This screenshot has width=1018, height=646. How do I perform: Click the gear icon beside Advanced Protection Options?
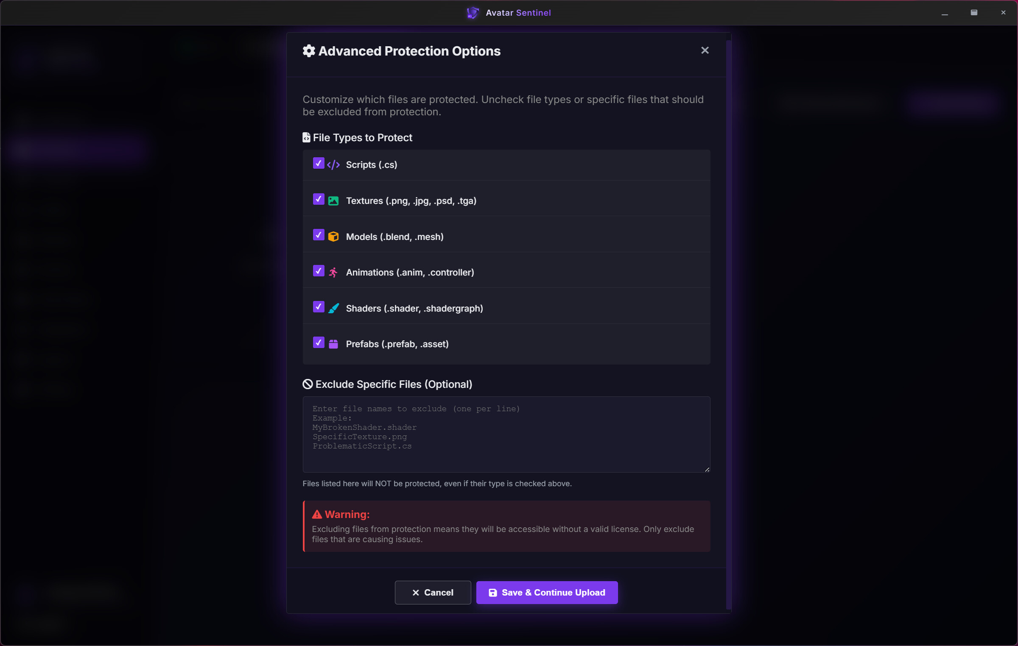coord(308,50)
